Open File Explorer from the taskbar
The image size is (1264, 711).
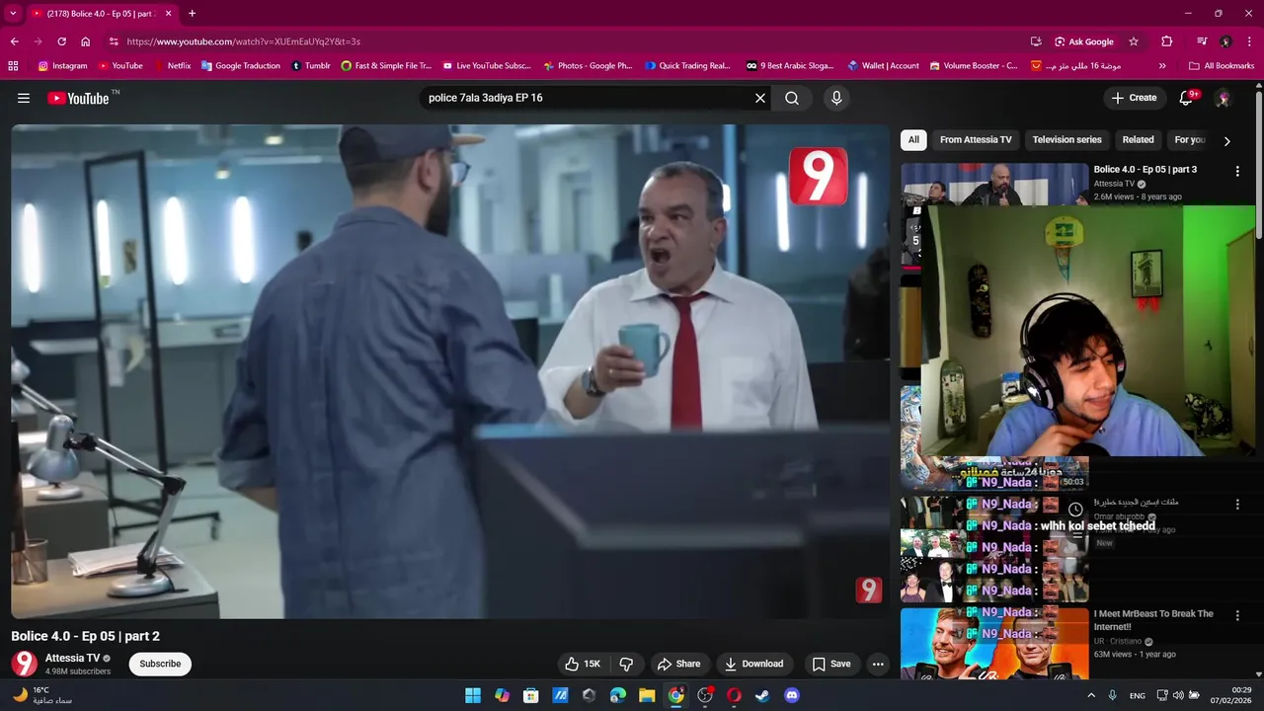647,695
